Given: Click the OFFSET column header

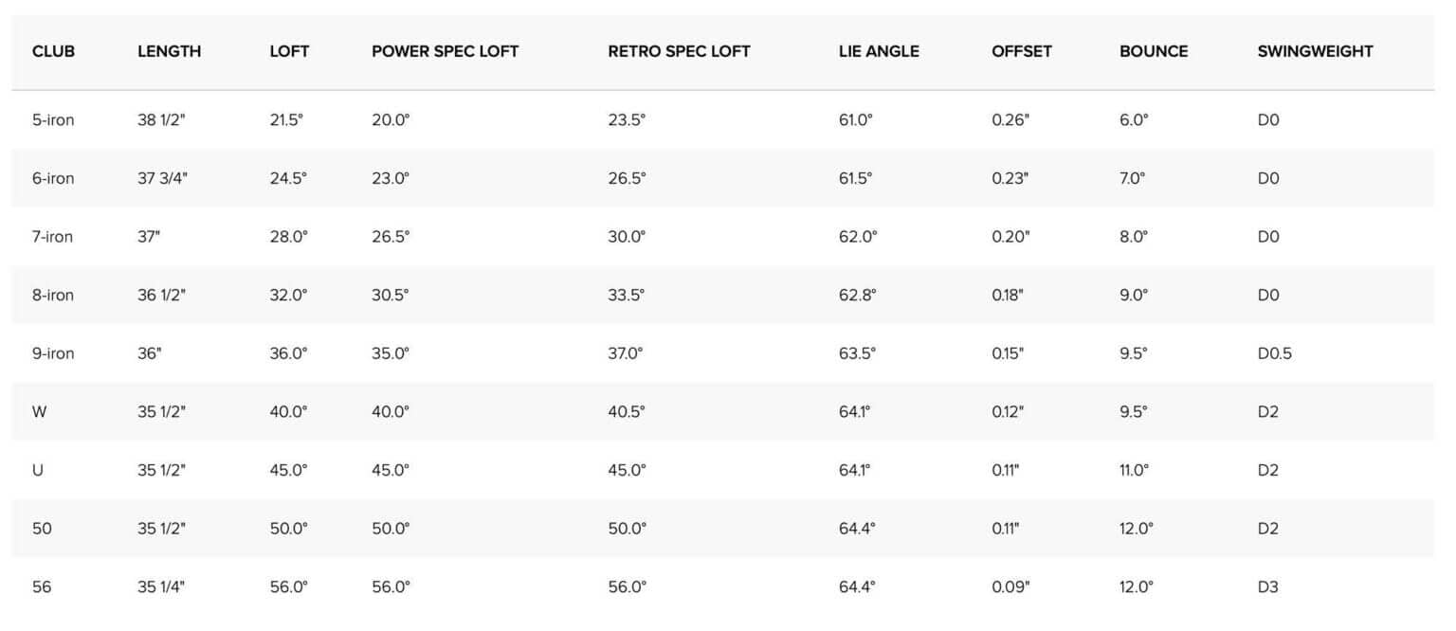Looking at the screenshot, I should [x=1022, y=52].
